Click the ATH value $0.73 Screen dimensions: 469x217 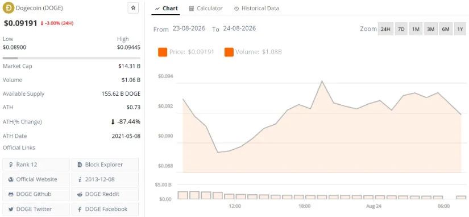[x=134, y=107]
